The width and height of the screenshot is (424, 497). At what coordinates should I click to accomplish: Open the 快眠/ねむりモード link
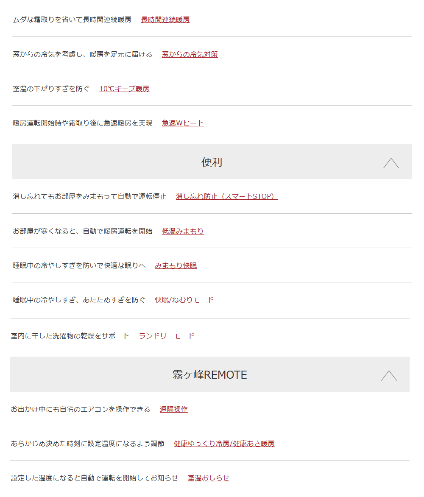point(184,300)
